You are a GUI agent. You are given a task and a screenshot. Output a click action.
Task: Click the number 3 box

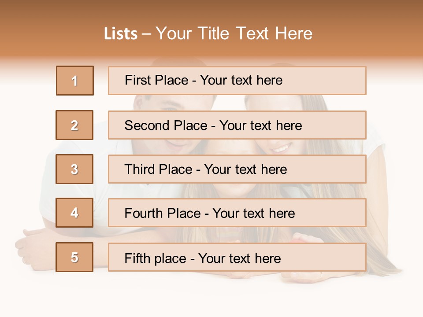click(x=74, y=169)
